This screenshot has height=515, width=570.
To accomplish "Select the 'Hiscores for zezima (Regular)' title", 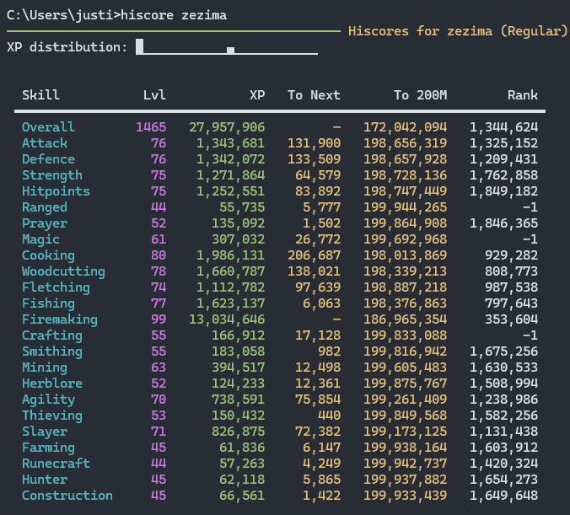I will [458, 31].
